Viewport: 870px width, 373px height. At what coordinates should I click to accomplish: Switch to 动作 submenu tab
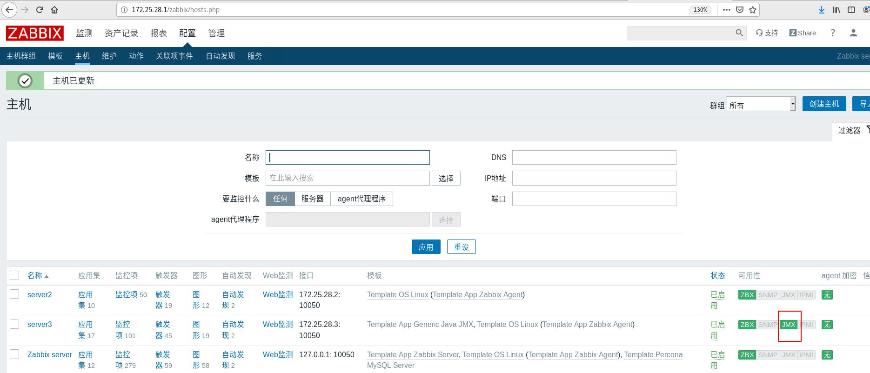[136, 56]
